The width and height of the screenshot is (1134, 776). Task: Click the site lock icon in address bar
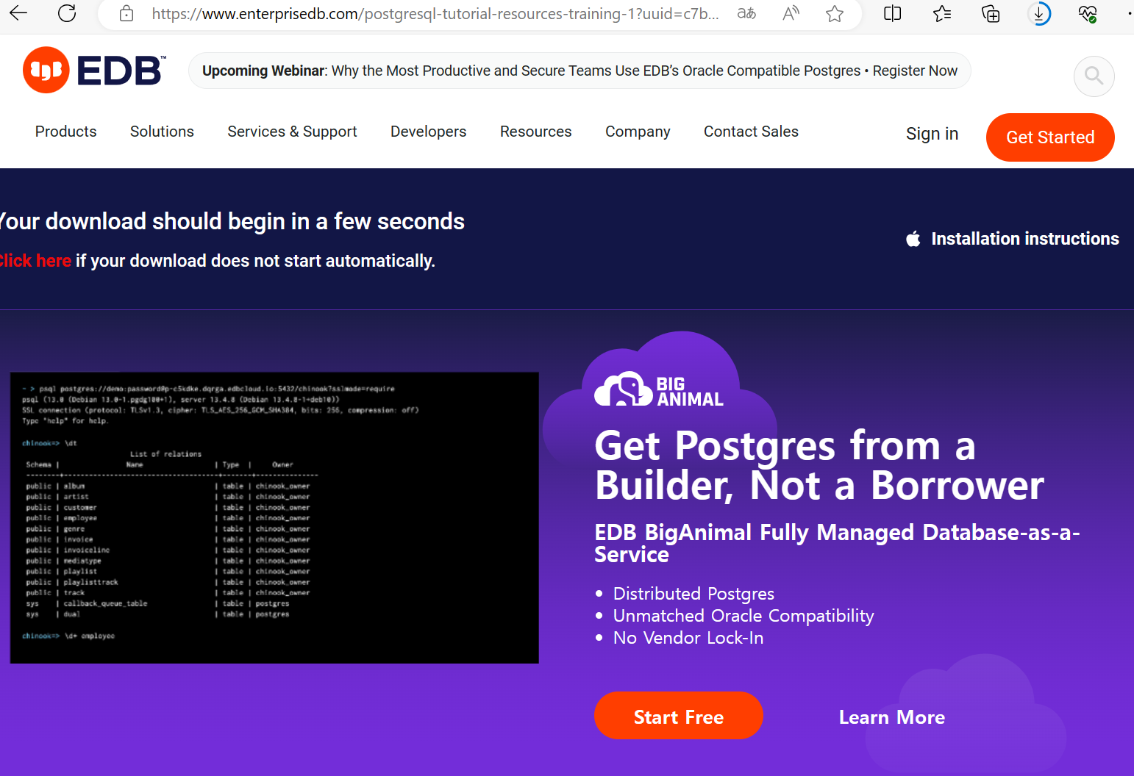pos(126,13)
